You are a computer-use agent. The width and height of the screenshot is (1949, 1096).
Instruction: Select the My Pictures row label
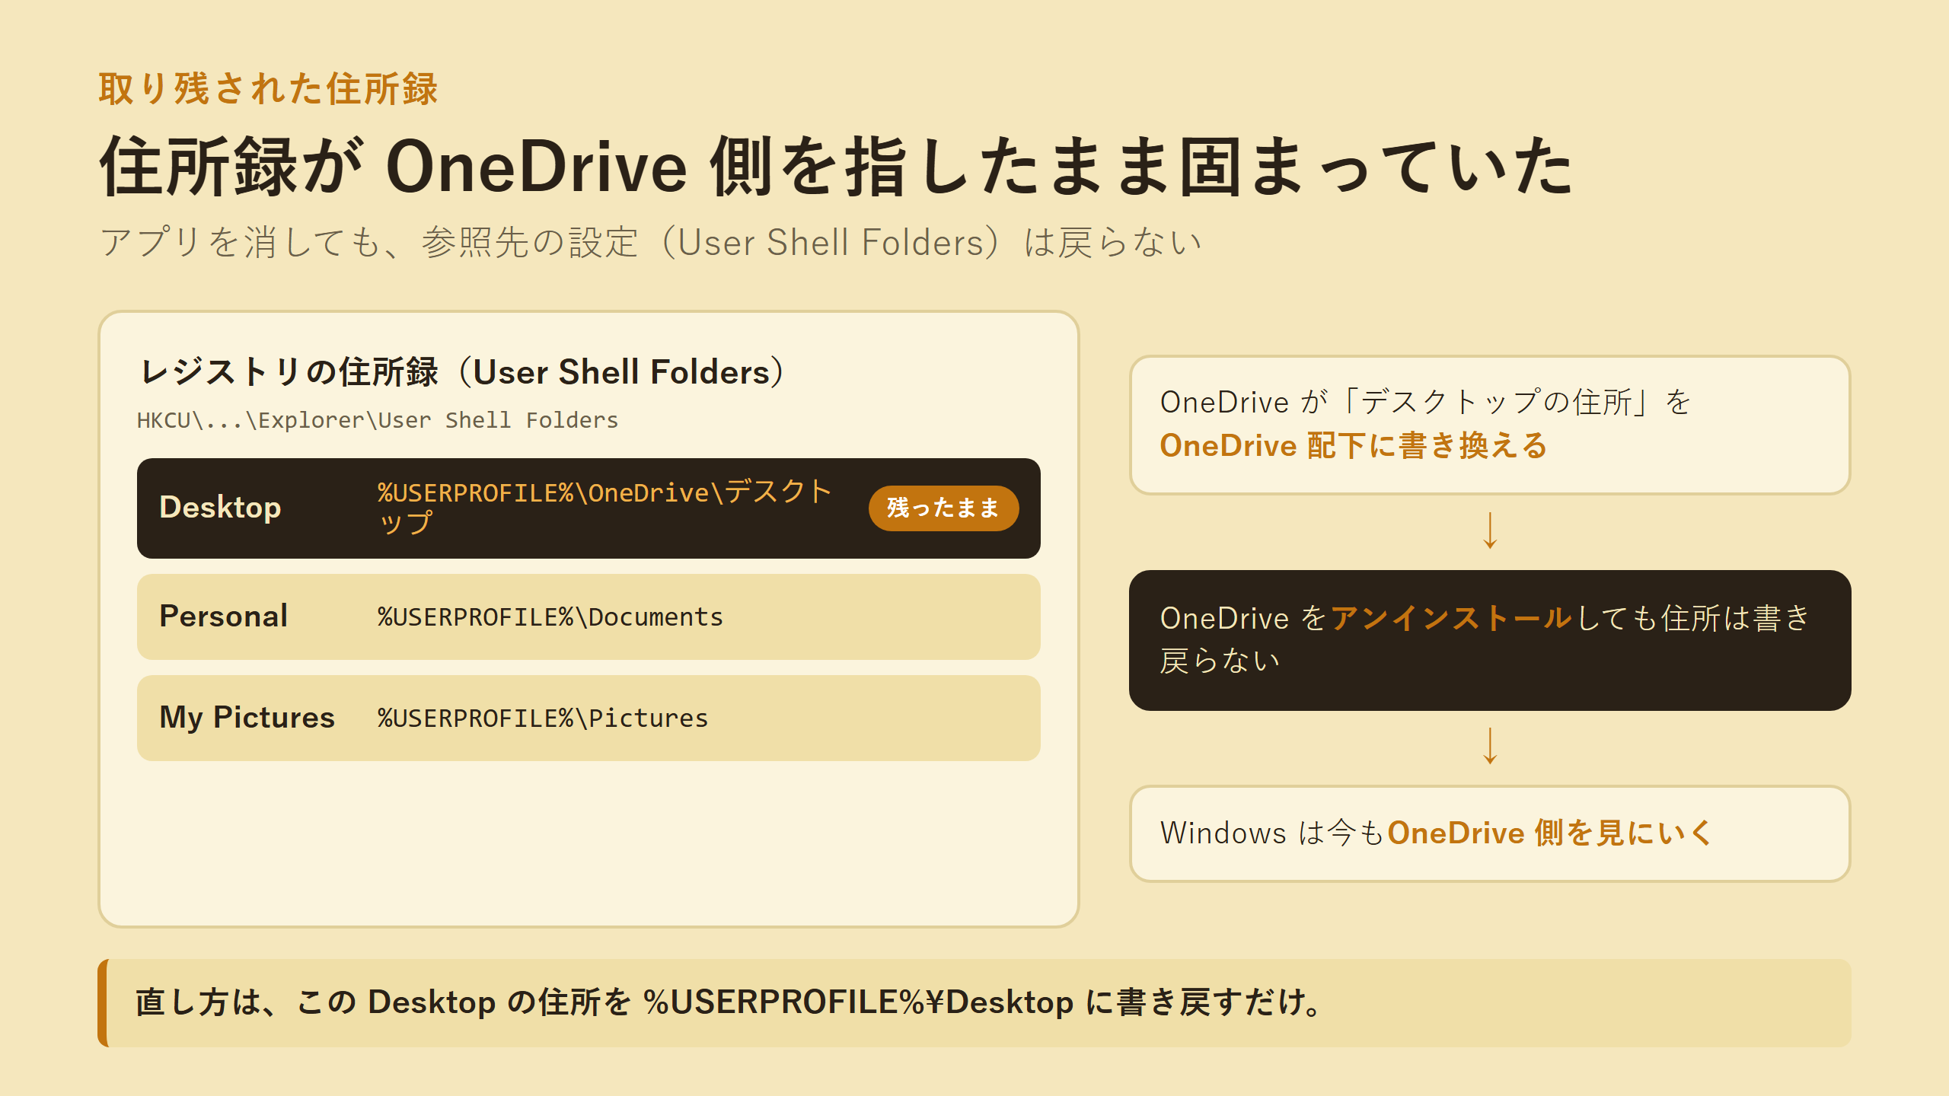(247, 718)
